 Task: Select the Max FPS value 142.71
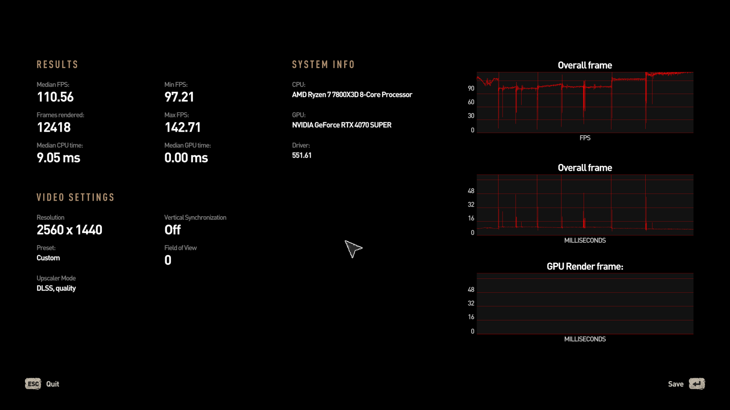pos(182,128)
